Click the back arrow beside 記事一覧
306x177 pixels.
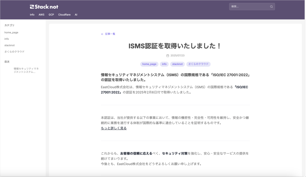click(x=102, y=34)
